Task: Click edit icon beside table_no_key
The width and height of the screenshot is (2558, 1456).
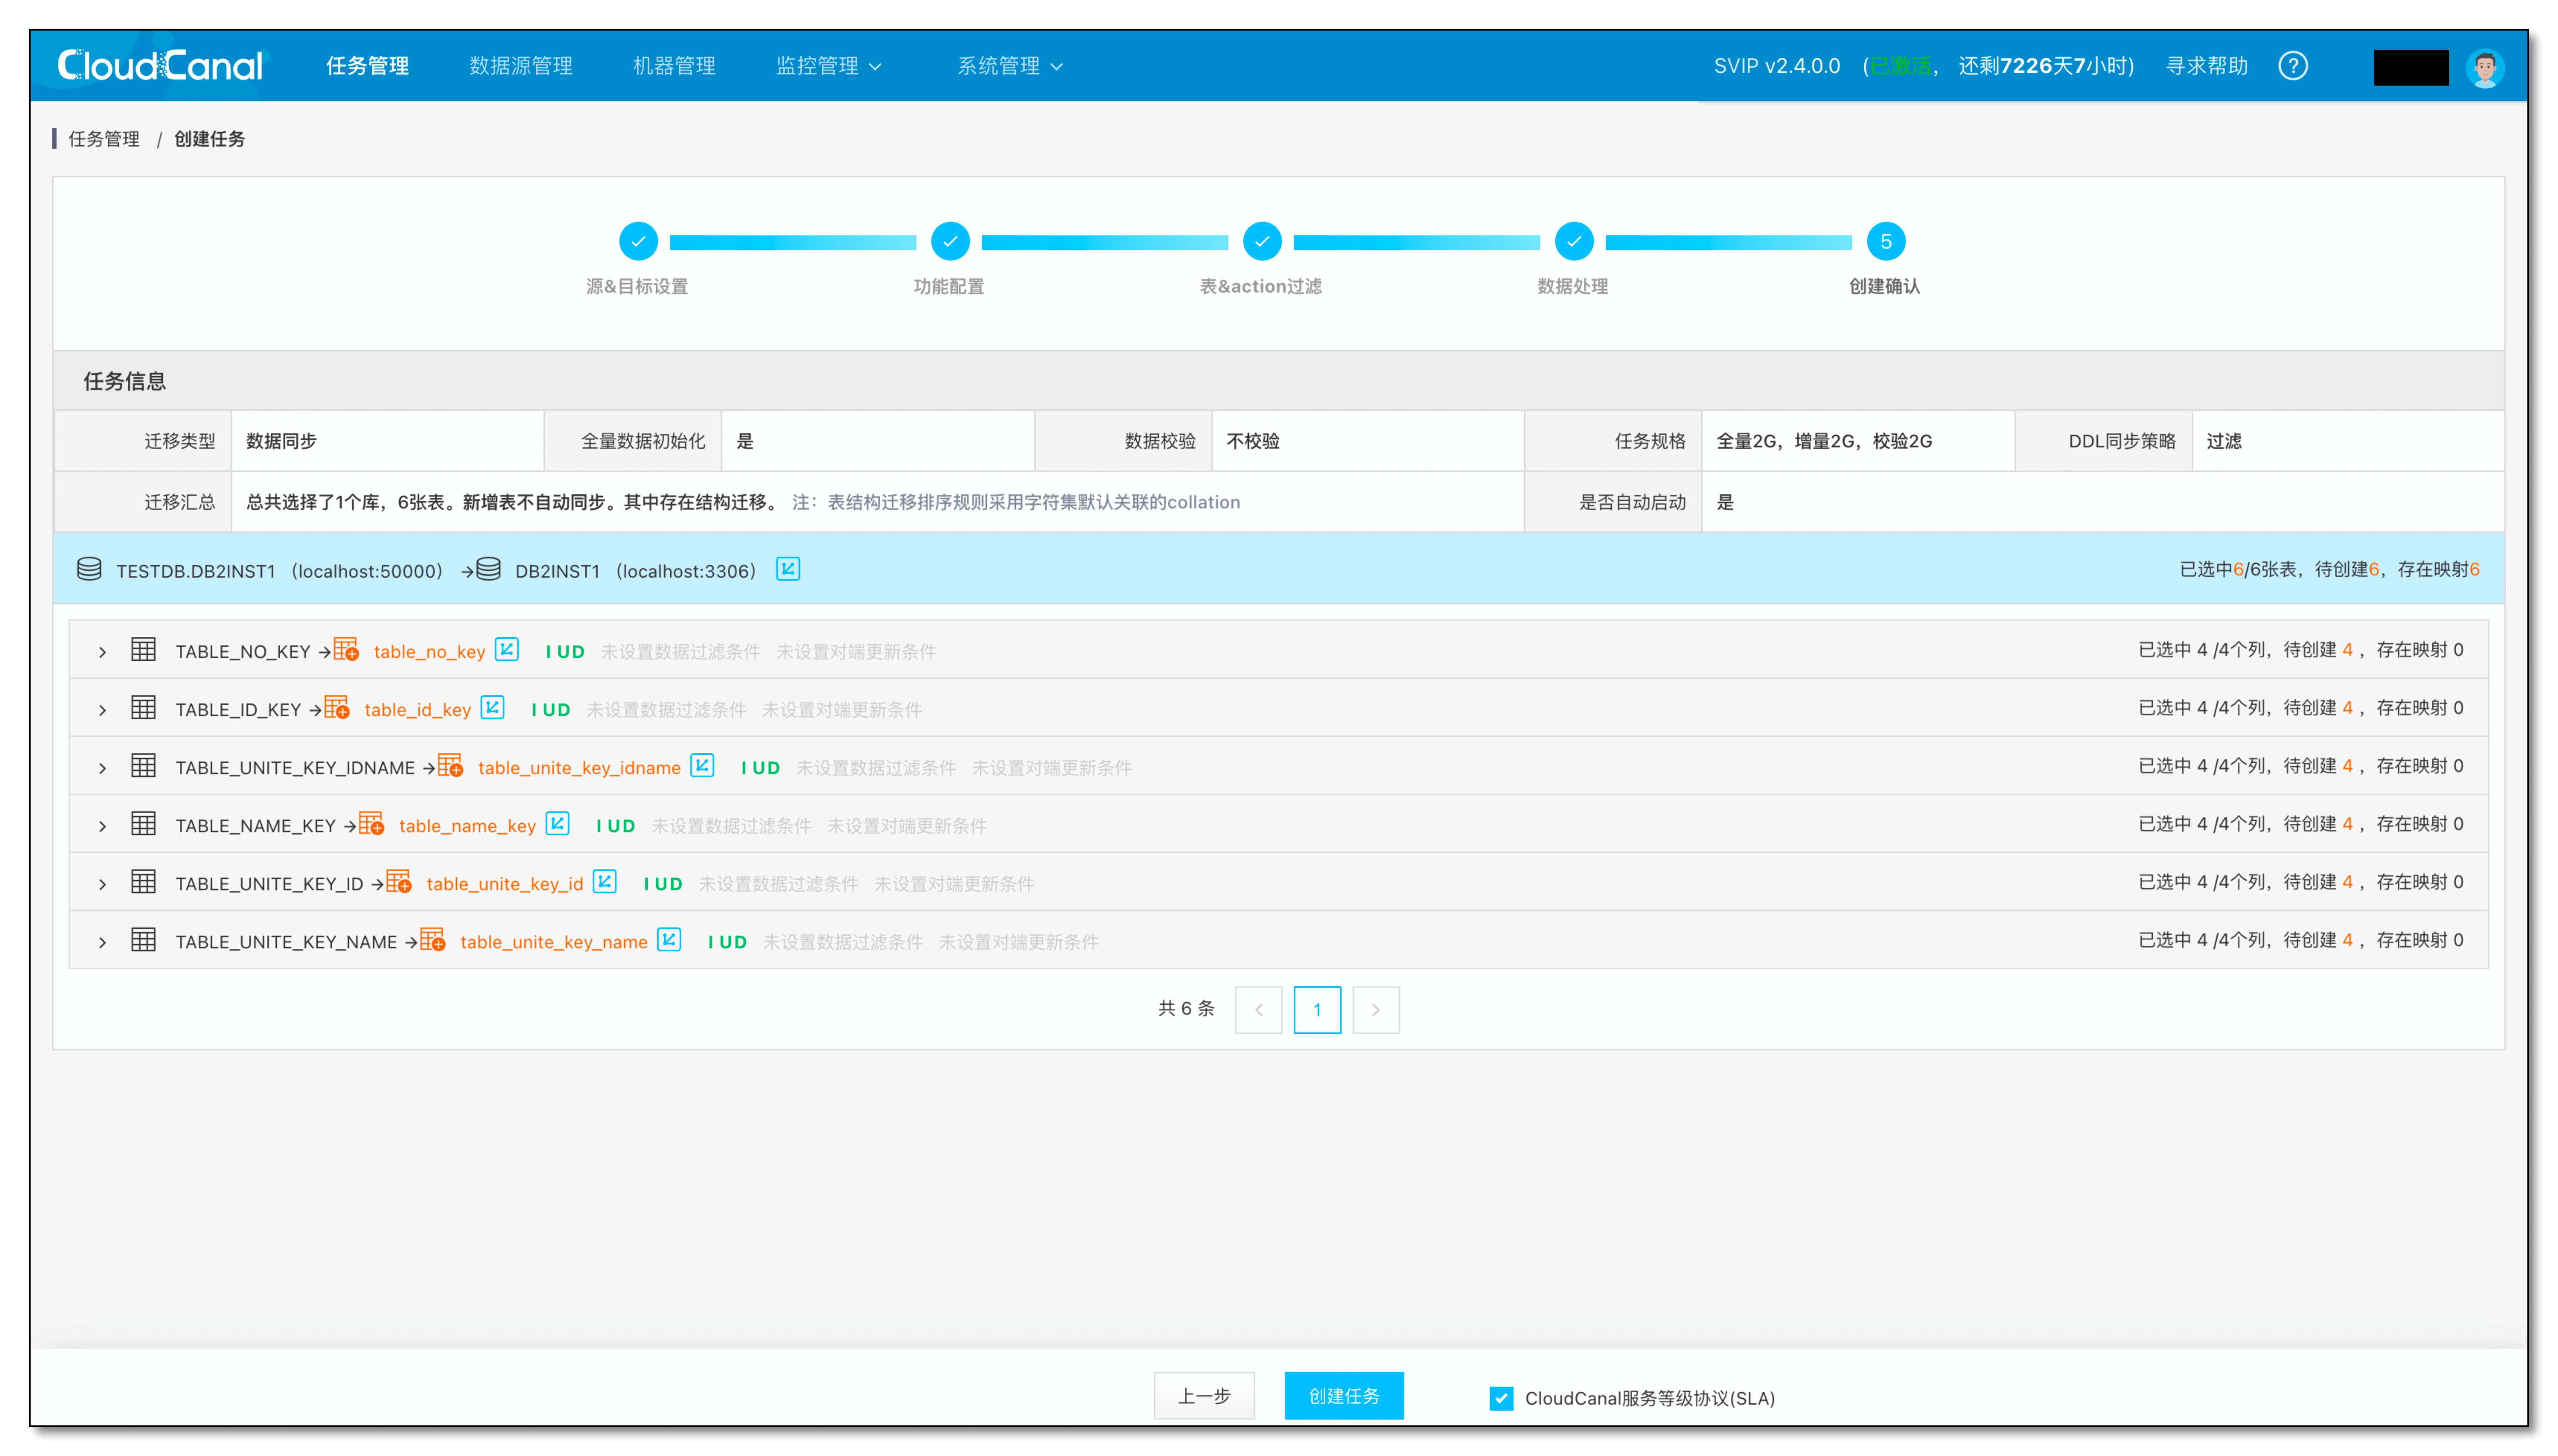Action: coord(507,650)
